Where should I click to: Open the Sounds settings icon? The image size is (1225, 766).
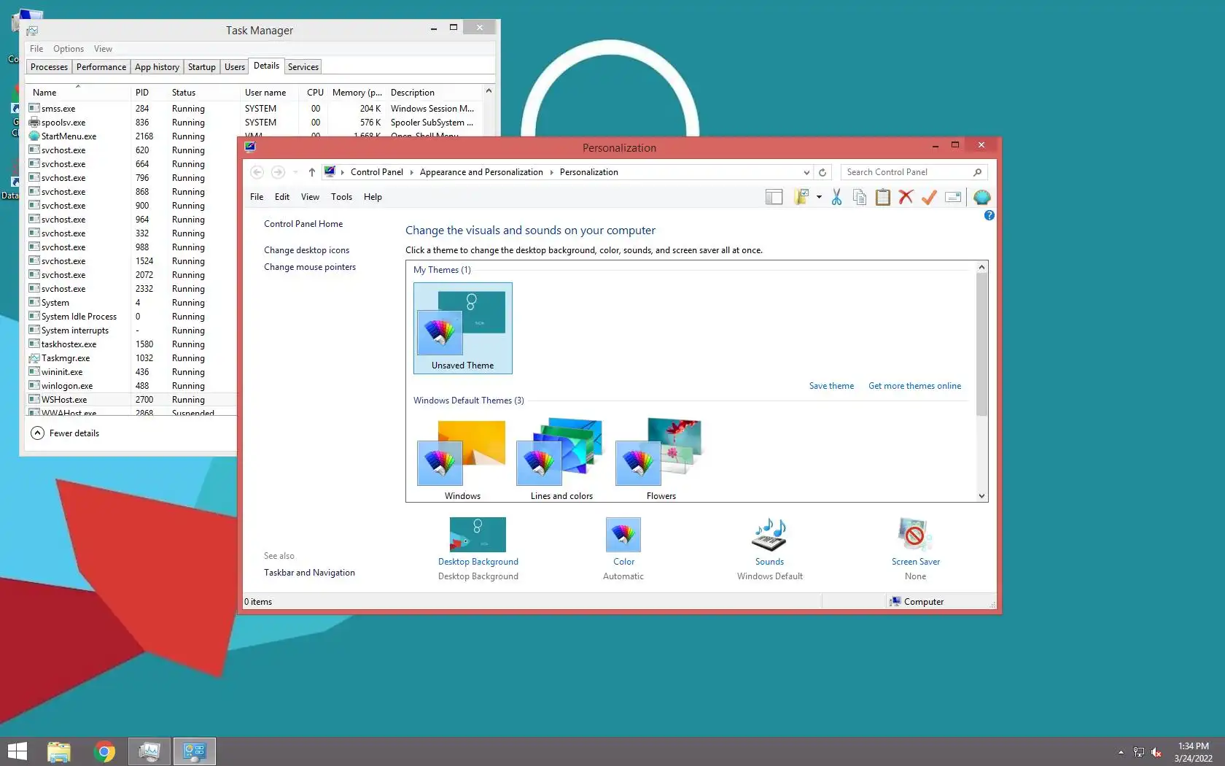769,535
